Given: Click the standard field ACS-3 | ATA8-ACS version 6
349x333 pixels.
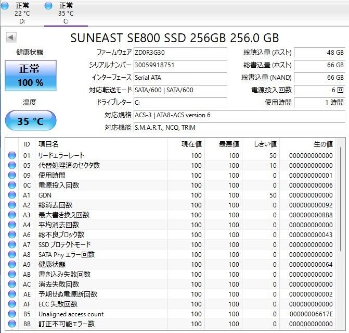Looking at the screenshot, I should (239, 115).
